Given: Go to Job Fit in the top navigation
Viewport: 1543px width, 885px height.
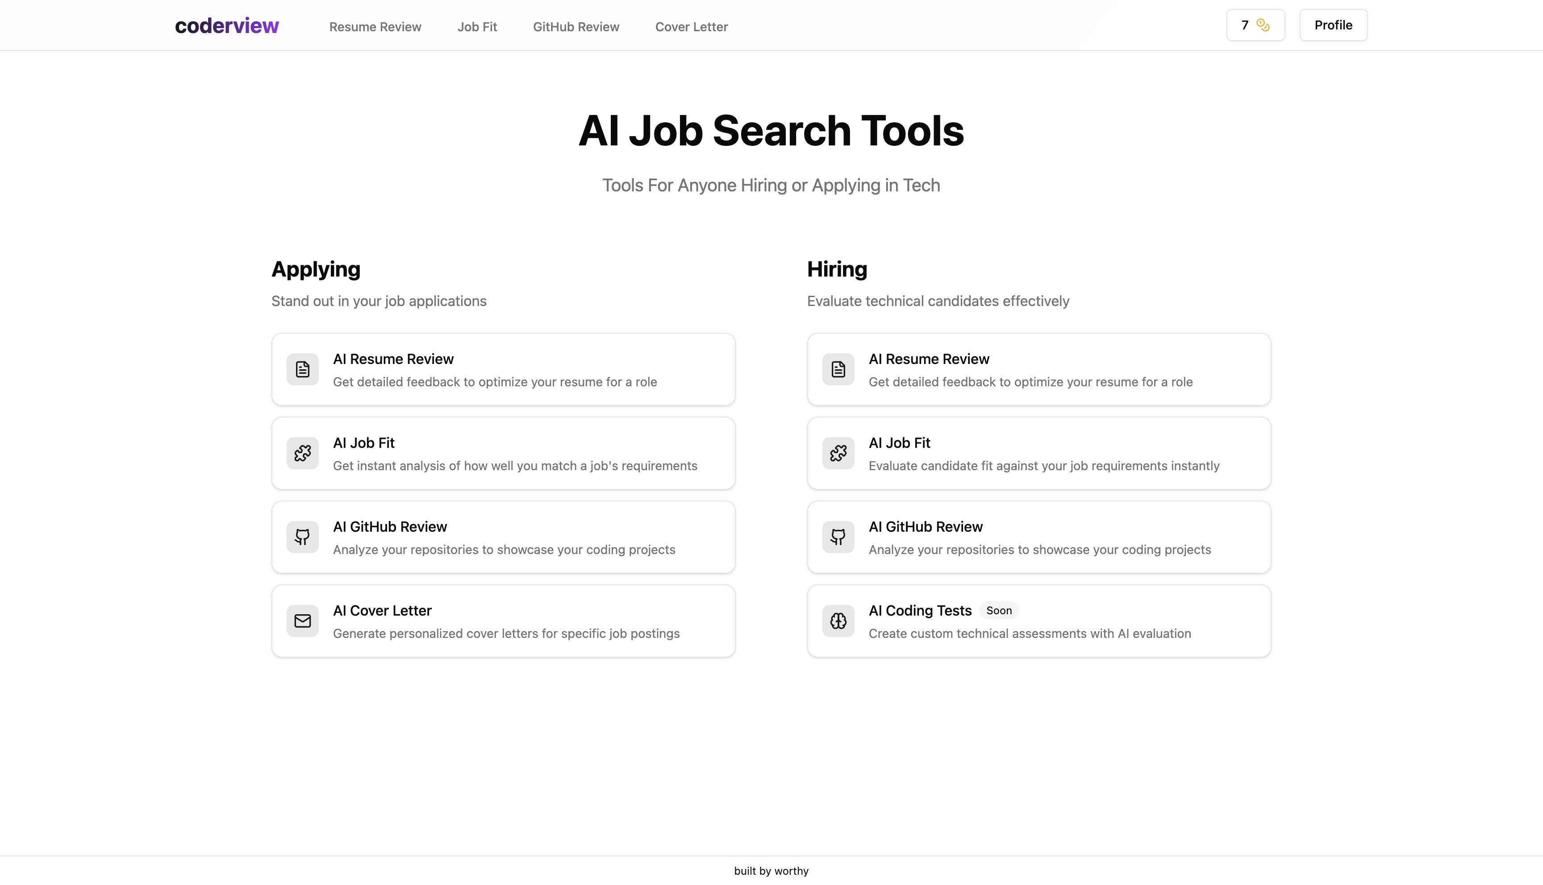Looking at the screenshot, I should [x=477, y=27].
